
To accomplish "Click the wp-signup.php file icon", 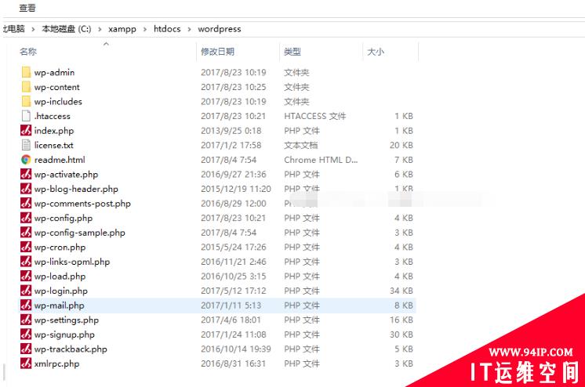I will [26, 334].
